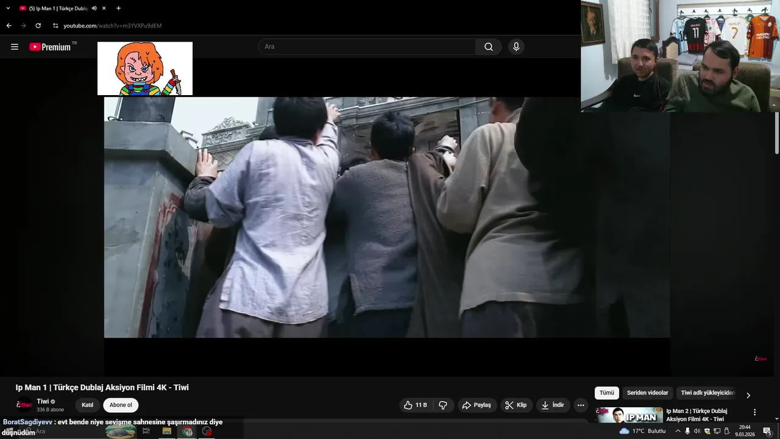Viewport: 780px width, 439px height.
Task: Open the YouTube hamburger guide menu
Action: click(15, 47)
